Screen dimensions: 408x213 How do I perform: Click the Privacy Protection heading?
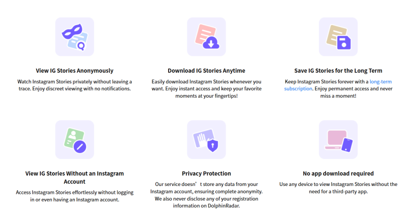point(206,174)
